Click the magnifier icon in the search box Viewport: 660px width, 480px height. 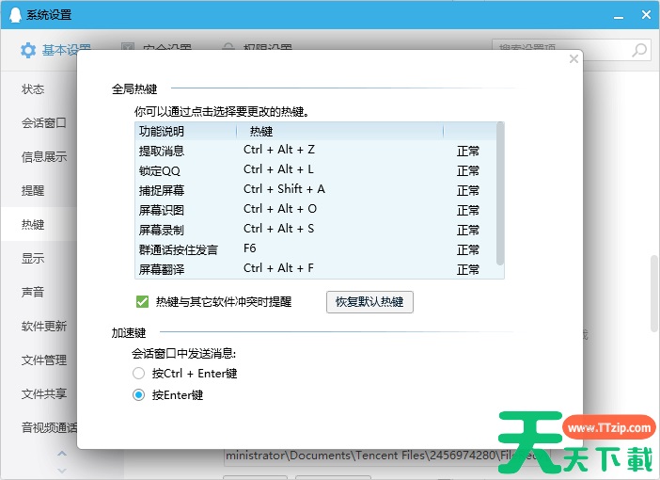coord(639,50)
